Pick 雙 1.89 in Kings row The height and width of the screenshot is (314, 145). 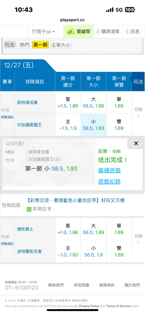click(119, 125)
